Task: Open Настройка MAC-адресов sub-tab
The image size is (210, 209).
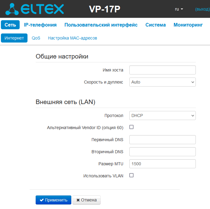Action: pyautogui.click(x=73, y=38)
